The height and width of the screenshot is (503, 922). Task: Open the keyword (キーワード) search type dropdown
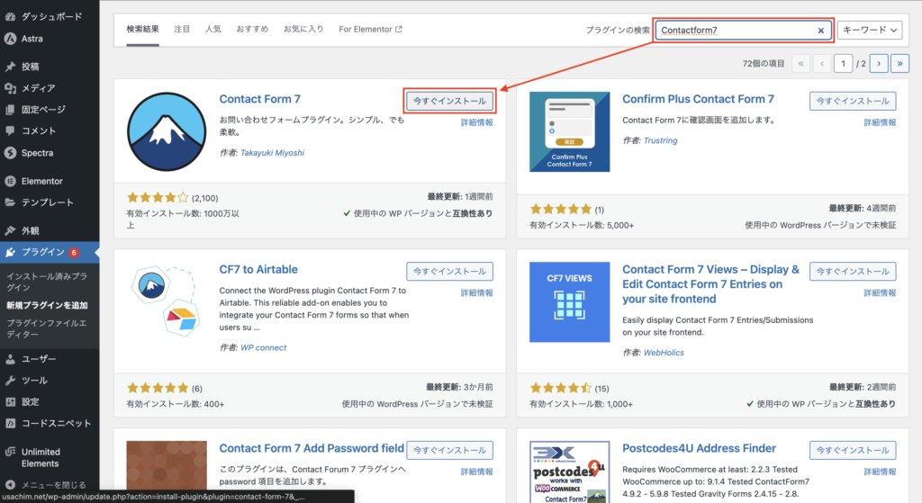(869, 31)
